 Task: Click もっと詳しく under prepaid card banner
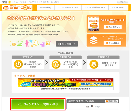(113, 27)
